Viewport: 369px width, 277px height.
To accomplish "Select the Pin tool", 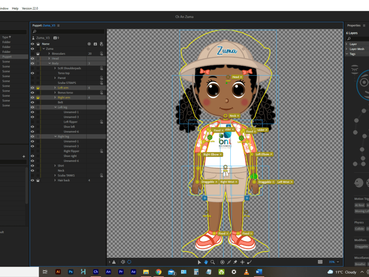I will tap(235, 262).
